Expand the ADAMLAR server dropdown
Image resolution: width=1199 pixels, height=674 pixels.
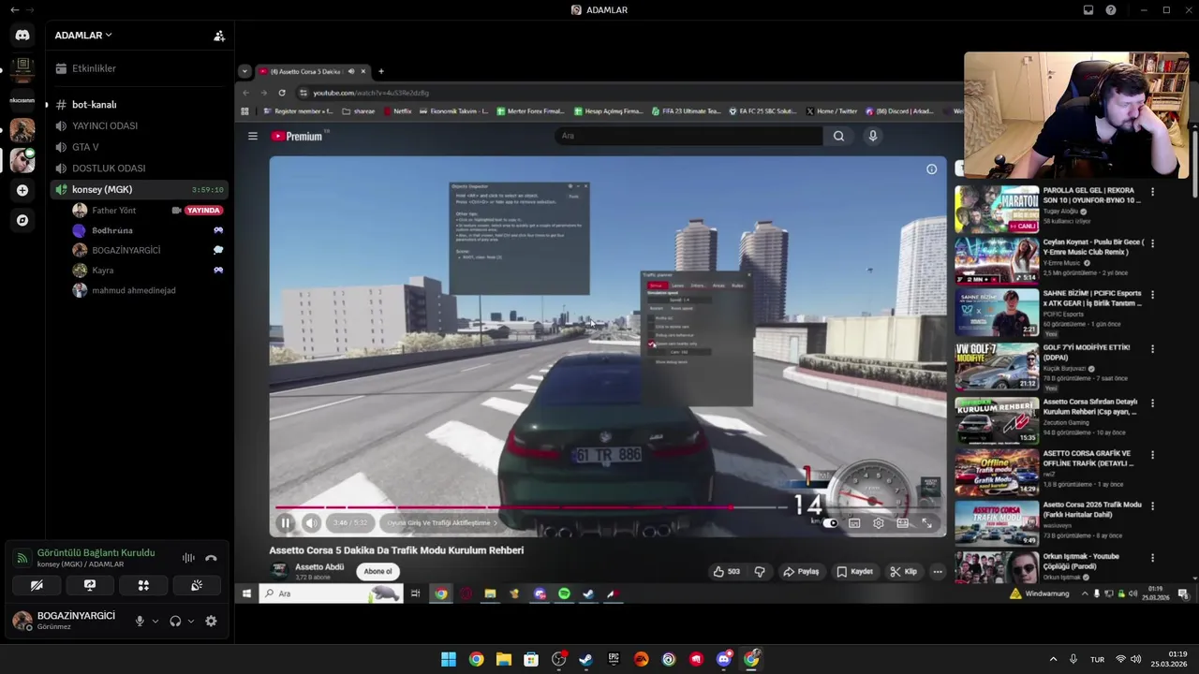(83, 36)
